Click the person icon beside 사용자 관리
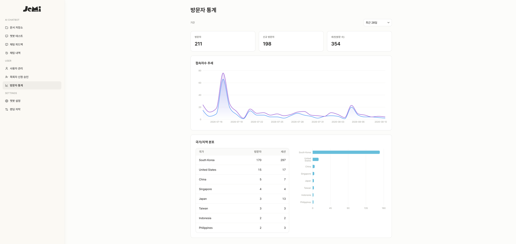516x244 pixels. tap(7, 69)
